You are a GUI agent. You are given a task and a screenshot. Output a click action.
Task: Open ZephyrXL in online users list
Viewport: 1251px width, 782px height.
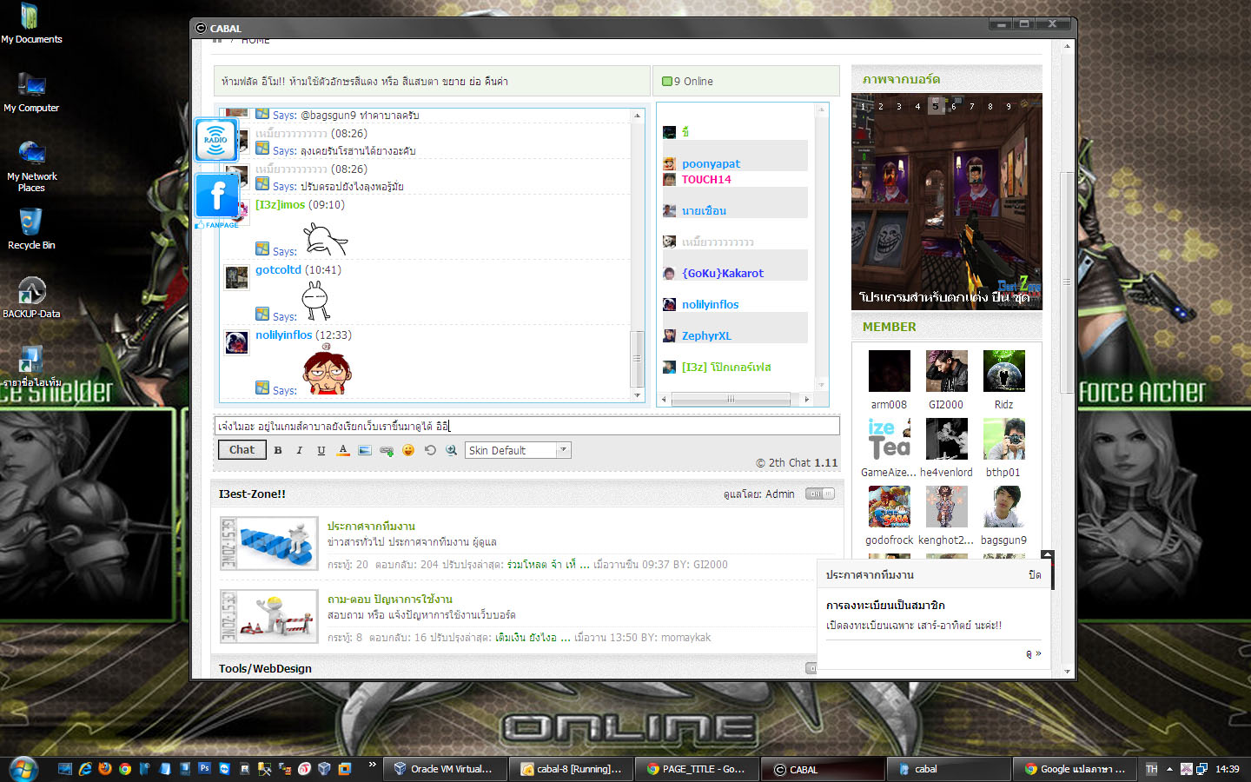706,335
